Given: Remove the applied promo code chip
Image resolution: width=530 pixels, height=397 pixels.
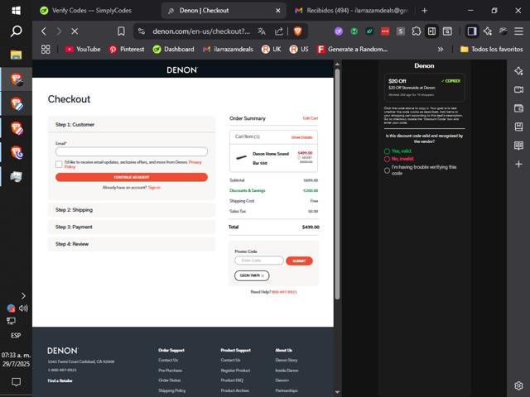Looking at the screenshot, I should tap(263, 275).
